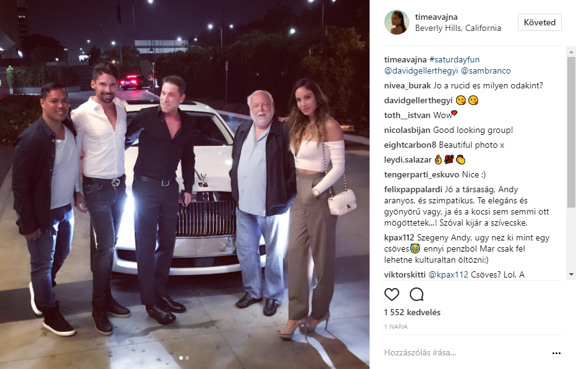Open the timeavajna username in header

[436, 17]
